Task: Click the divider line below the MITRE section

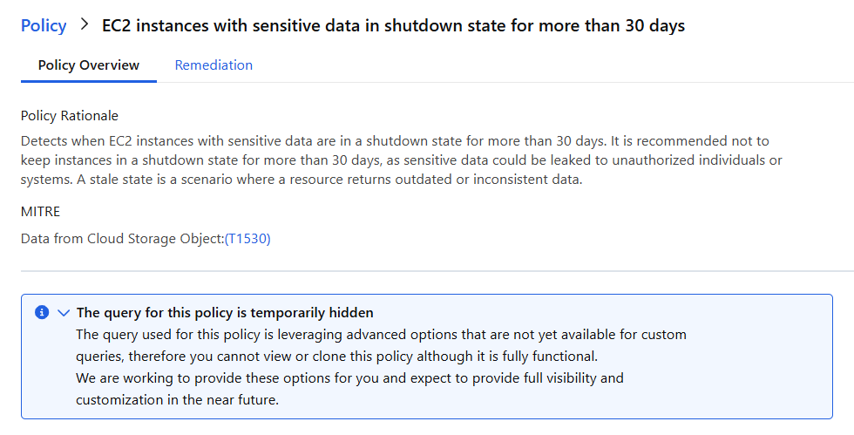Action: click(427, 271)
